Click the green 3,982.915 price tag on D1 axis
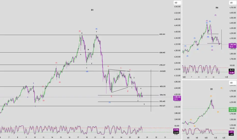The image size is (237, 140). tap(233, 109)
